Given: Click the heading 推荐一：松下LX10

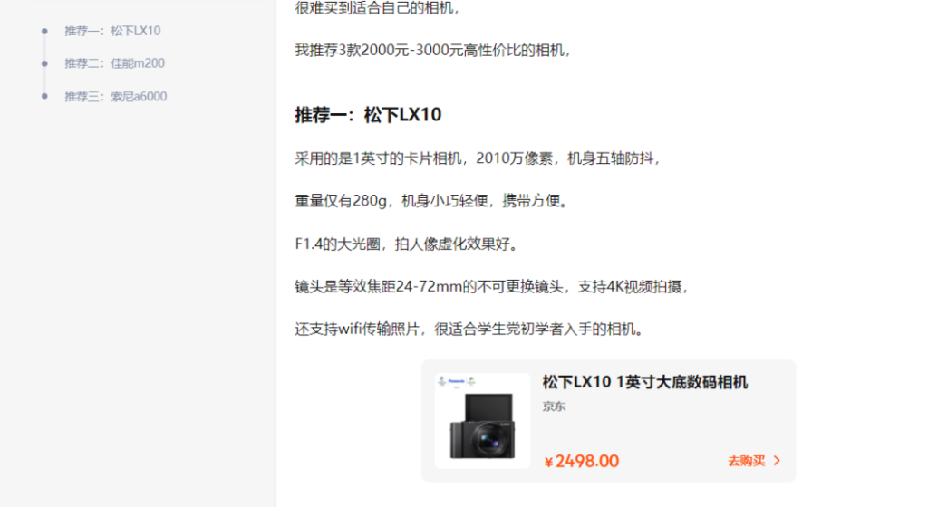Looking at the screenshot, I should [x=368, y=115].
